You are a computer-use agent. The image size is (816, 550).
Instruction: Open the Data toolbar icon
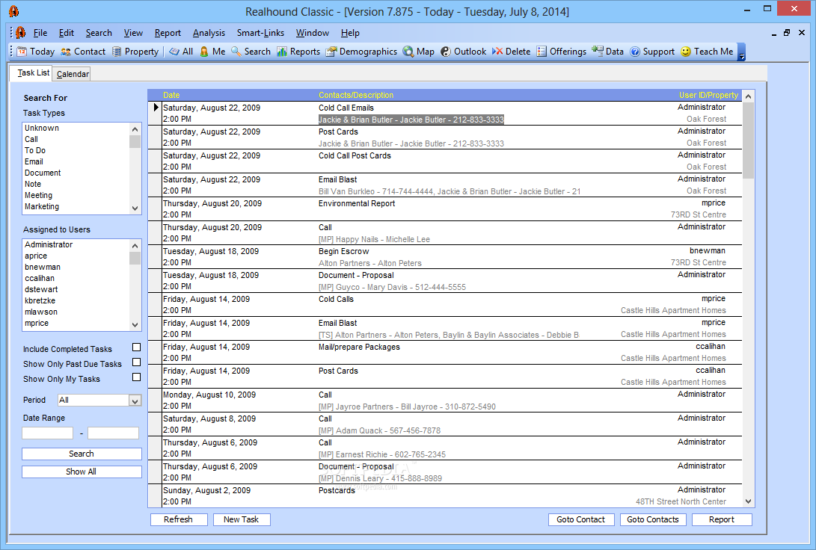pos(607,52)
